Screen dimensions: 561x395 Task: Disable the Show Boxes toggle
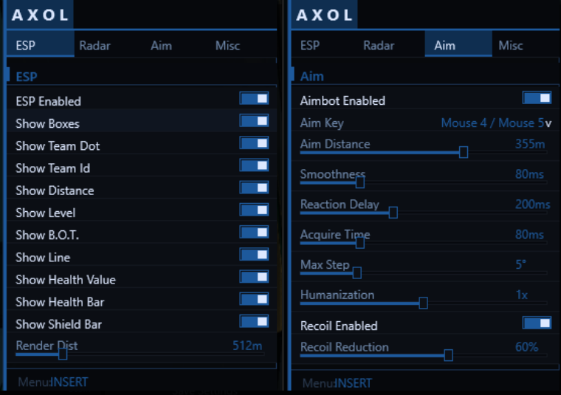[254, 121]
